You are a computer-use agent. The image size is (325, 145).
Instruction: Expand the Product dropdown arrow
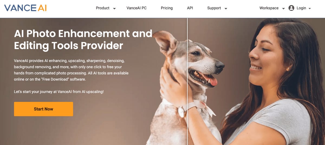click(x=114, y=9)
